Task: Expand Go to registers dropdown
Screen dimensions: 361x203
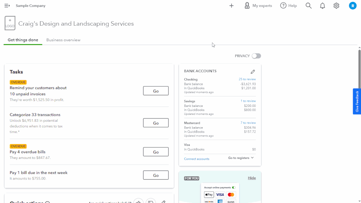Action: 241,158
